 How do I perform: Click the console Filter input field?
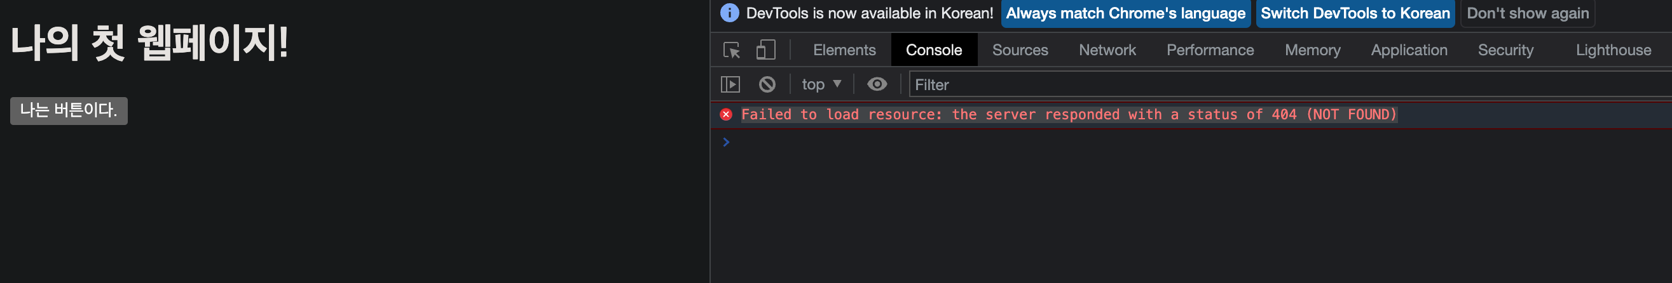pyautogui.click(x=1291, y=85)
